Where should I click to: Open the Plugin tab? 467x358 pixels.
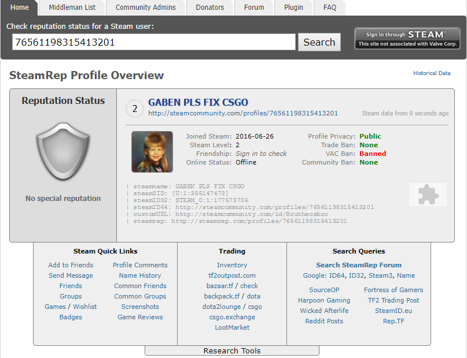pos(293,8)
